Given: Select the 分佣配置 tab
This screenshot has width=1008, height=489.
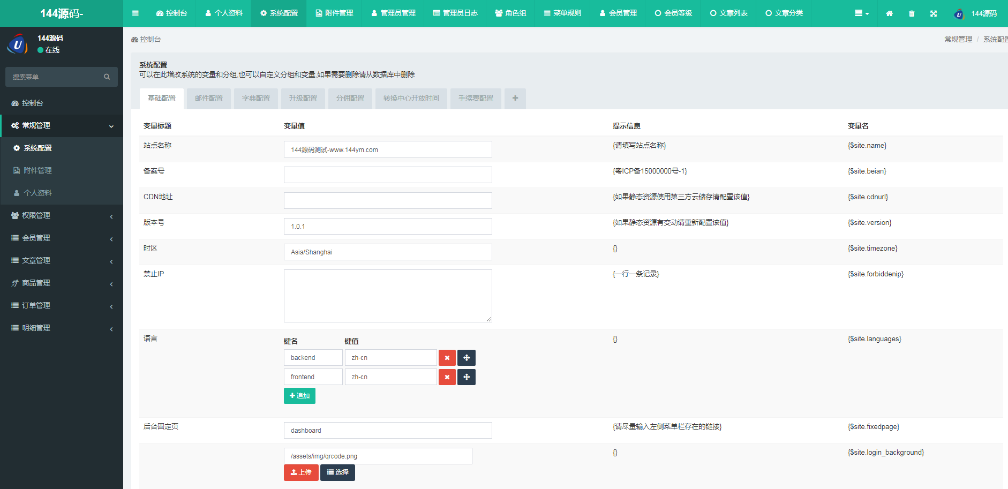Looking at the screenshot, I should [x=350, y=99].
